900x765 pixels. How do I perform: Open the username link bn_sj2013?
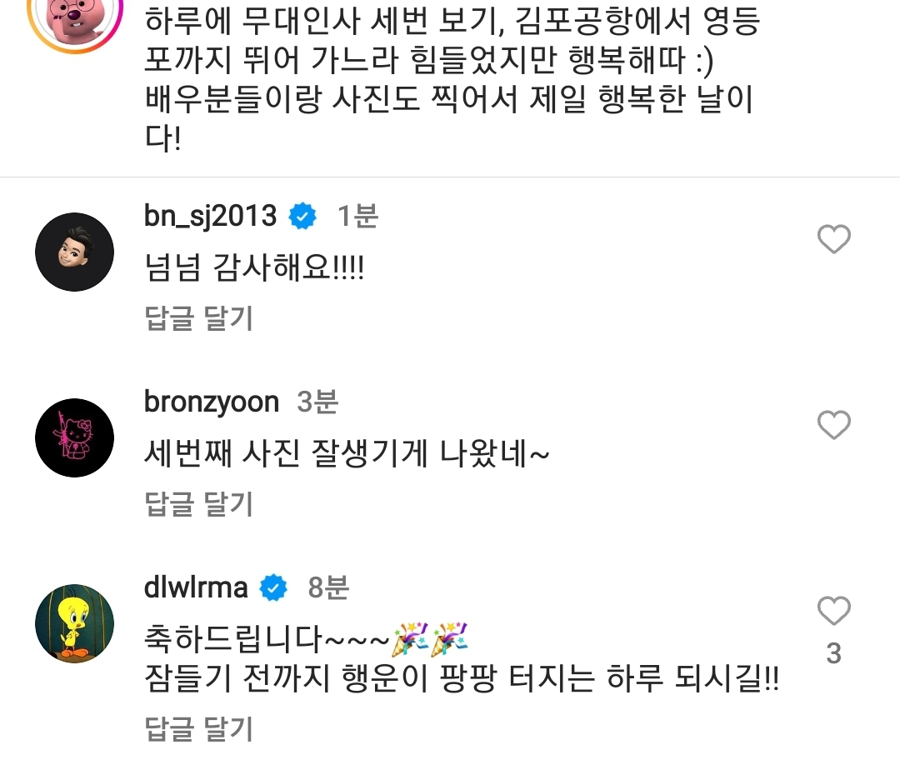pyautogui.click(x=209, y=216)
